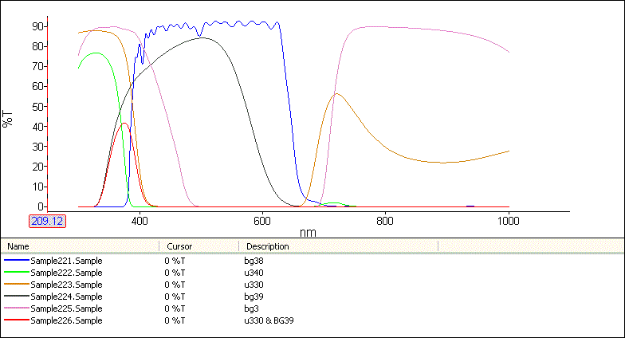This screenshot has height=338, width=625.
Task: Click the green line swatch for Sample222
Action: (18, 273)
